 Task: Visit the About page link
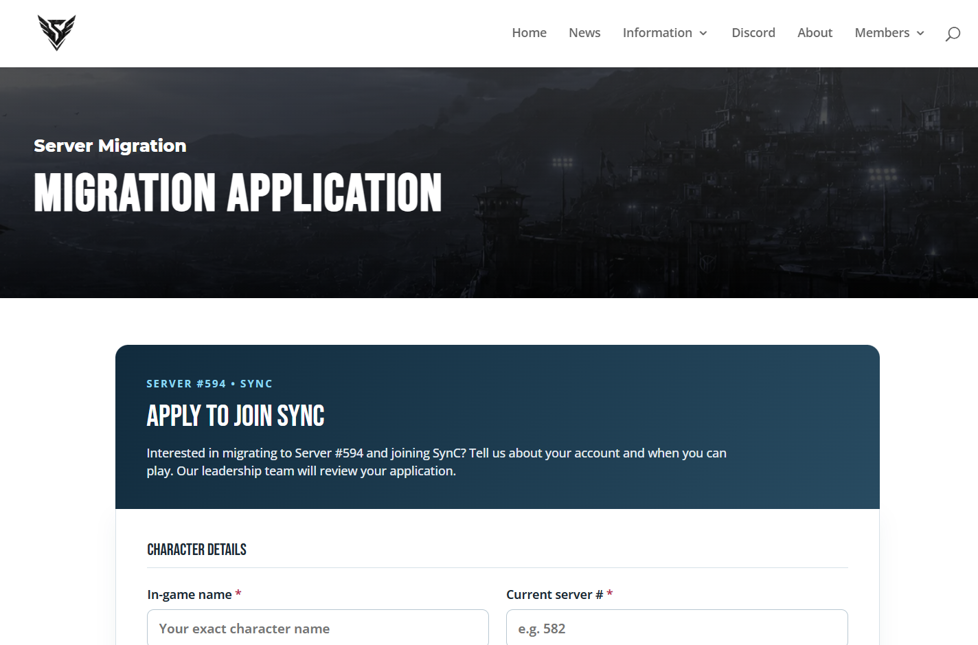tap(815, 33)
